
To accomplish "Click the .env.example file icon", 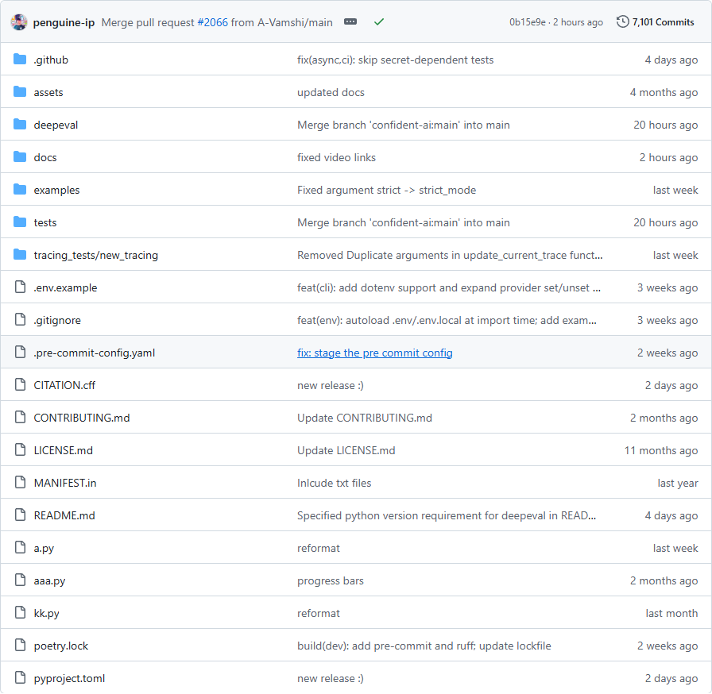I will (20, 287).
